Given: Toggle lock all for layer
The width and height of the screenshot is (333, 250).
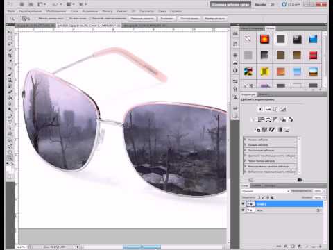Looking at the screenshot, I should (x=273, y=197).
